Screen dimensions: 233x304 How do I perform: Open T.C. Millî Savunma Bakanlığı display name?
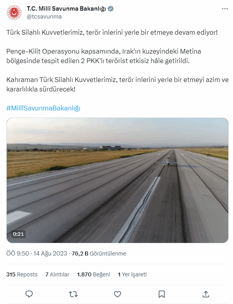click(x=66, y=9)
